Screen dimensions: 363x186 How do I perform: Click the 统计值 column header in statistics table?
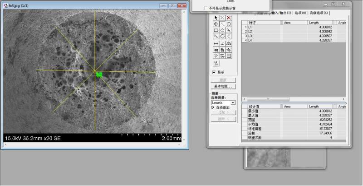pyautogui.click(x=264, y=107)
